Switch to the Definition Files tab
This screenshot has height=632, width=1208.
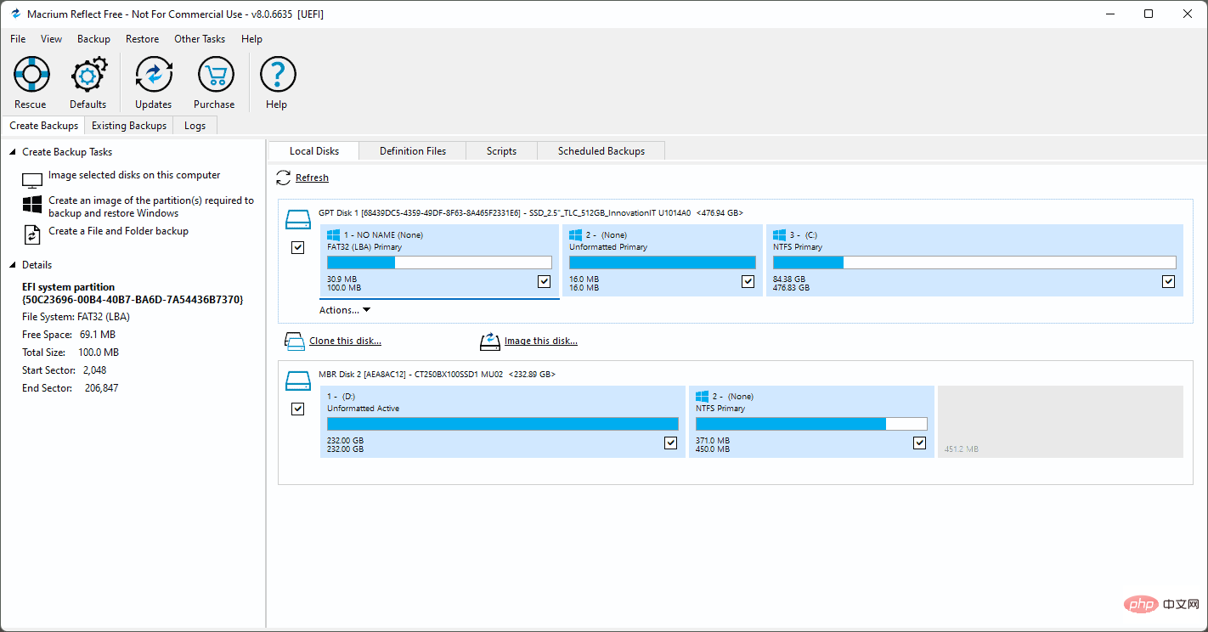pos(413,151)
